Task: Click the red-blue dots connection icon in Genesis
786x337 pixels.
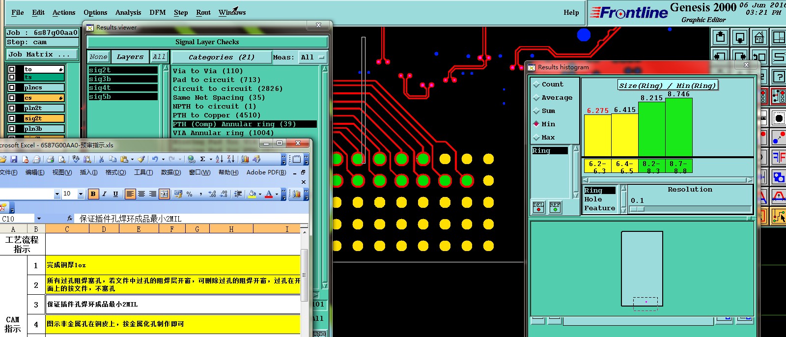Action: coord(779,138)
